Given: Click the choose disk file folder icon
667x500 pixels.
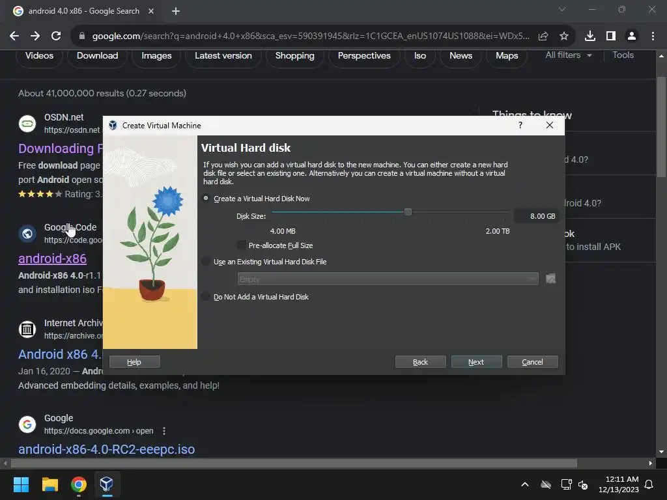Looking at the screenshot, I should (550, 279).
